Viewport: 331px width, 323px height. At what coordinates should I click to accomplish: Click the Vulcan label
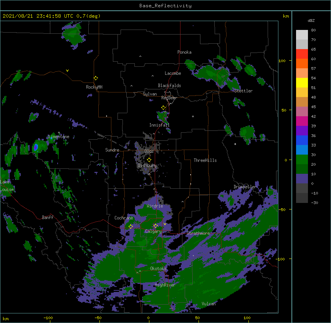tap(209, 304)
